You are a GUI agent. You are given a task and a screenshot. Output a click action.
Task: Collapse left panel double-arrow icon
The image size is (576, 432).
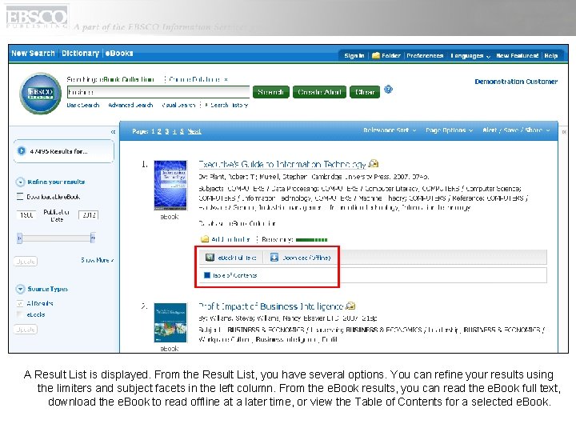click(x=113, y=131)
